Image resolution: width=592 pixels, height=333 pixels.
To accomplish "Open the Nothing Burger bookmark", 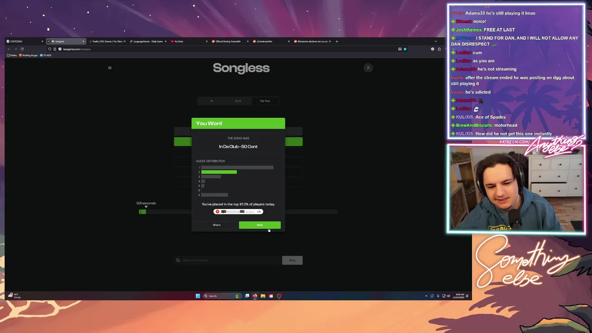I will click(29, 55).
